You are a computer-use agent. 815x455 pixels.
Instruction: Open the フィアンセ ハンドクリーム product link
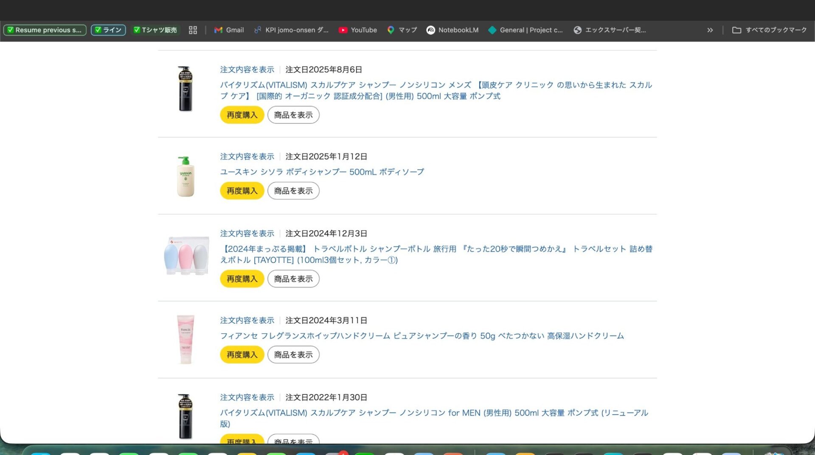(422, 336)
